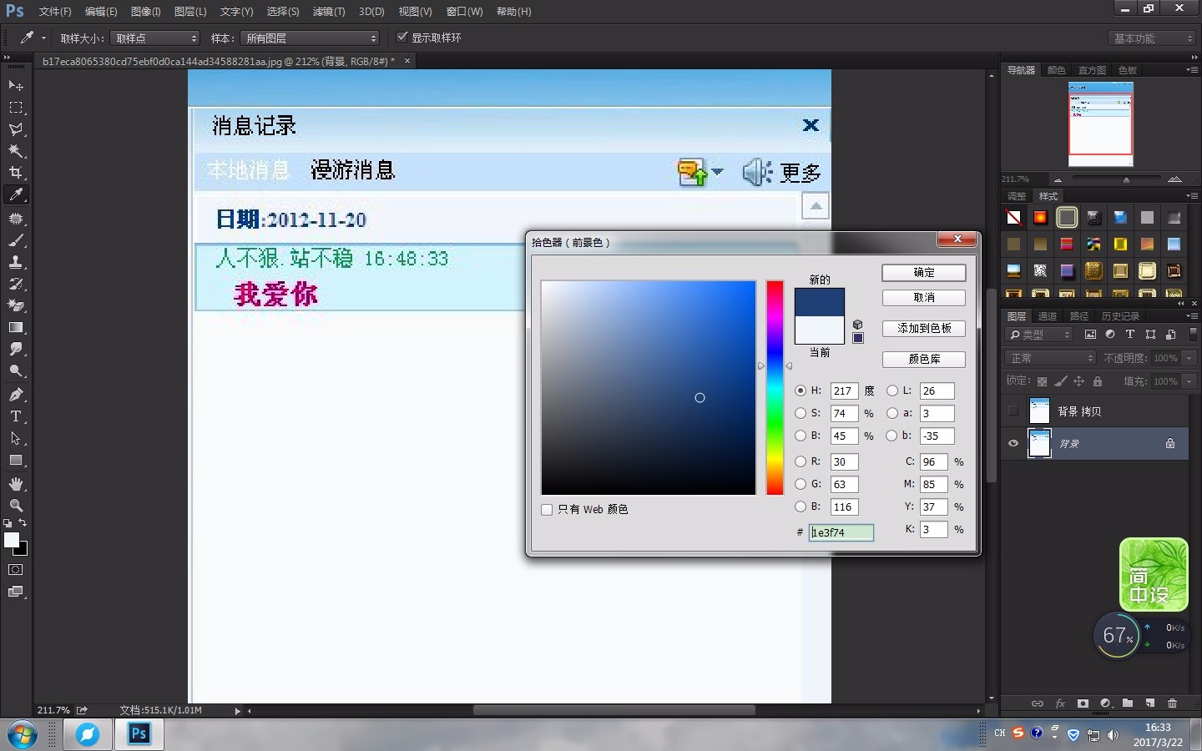Image resolution: width=1202 pixels, height=751 pixels.
Task: Click the 确定 button
Action: pos(924,273)
